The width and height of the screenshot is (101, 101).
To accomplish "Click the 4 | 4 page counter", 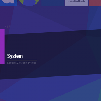I will 8,26.
